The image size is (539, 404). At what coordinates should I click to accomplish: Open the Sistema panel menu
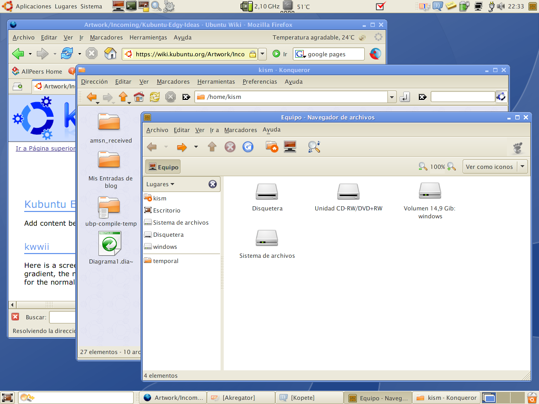[91, 6]
